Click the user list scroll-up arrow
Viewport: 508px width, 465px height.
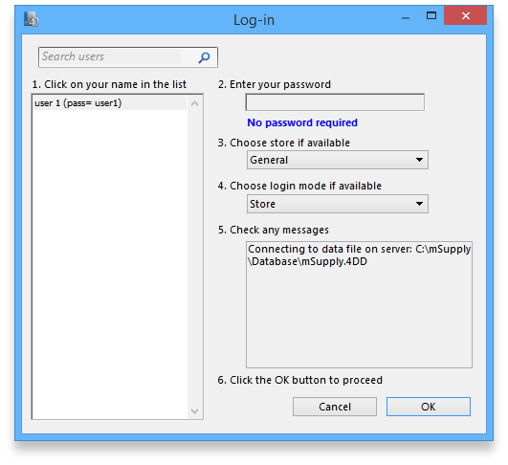point(195,103)
